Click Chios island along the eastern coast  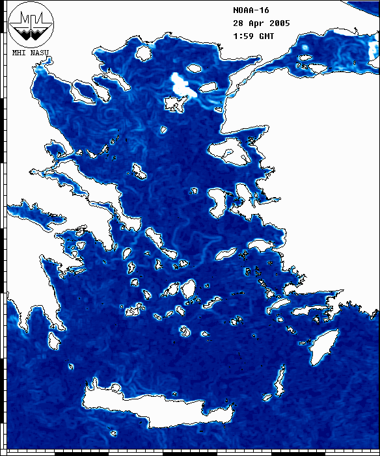(x=217, y=203)
